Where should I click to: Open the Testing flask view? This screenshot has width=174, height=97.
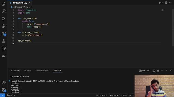click(4, 41)
